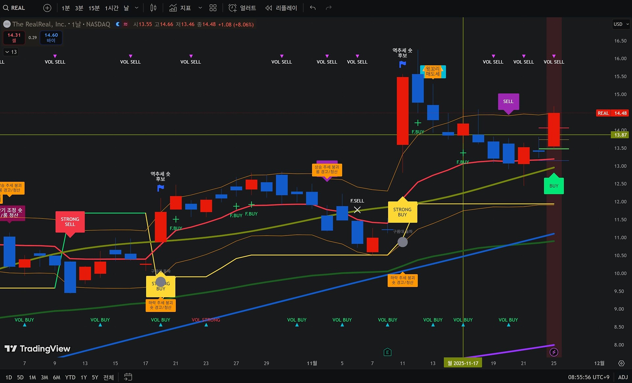
Task: Click the 14.60 buy button
Action: [x=51, y=37]
